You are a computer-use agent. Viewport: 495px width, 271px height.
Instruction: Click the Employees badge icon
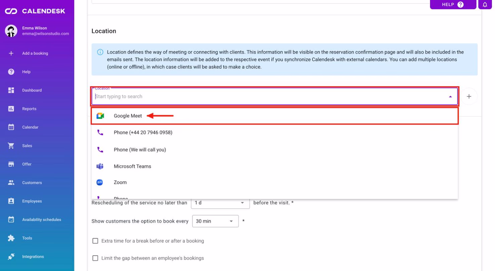tap(11, 201)
